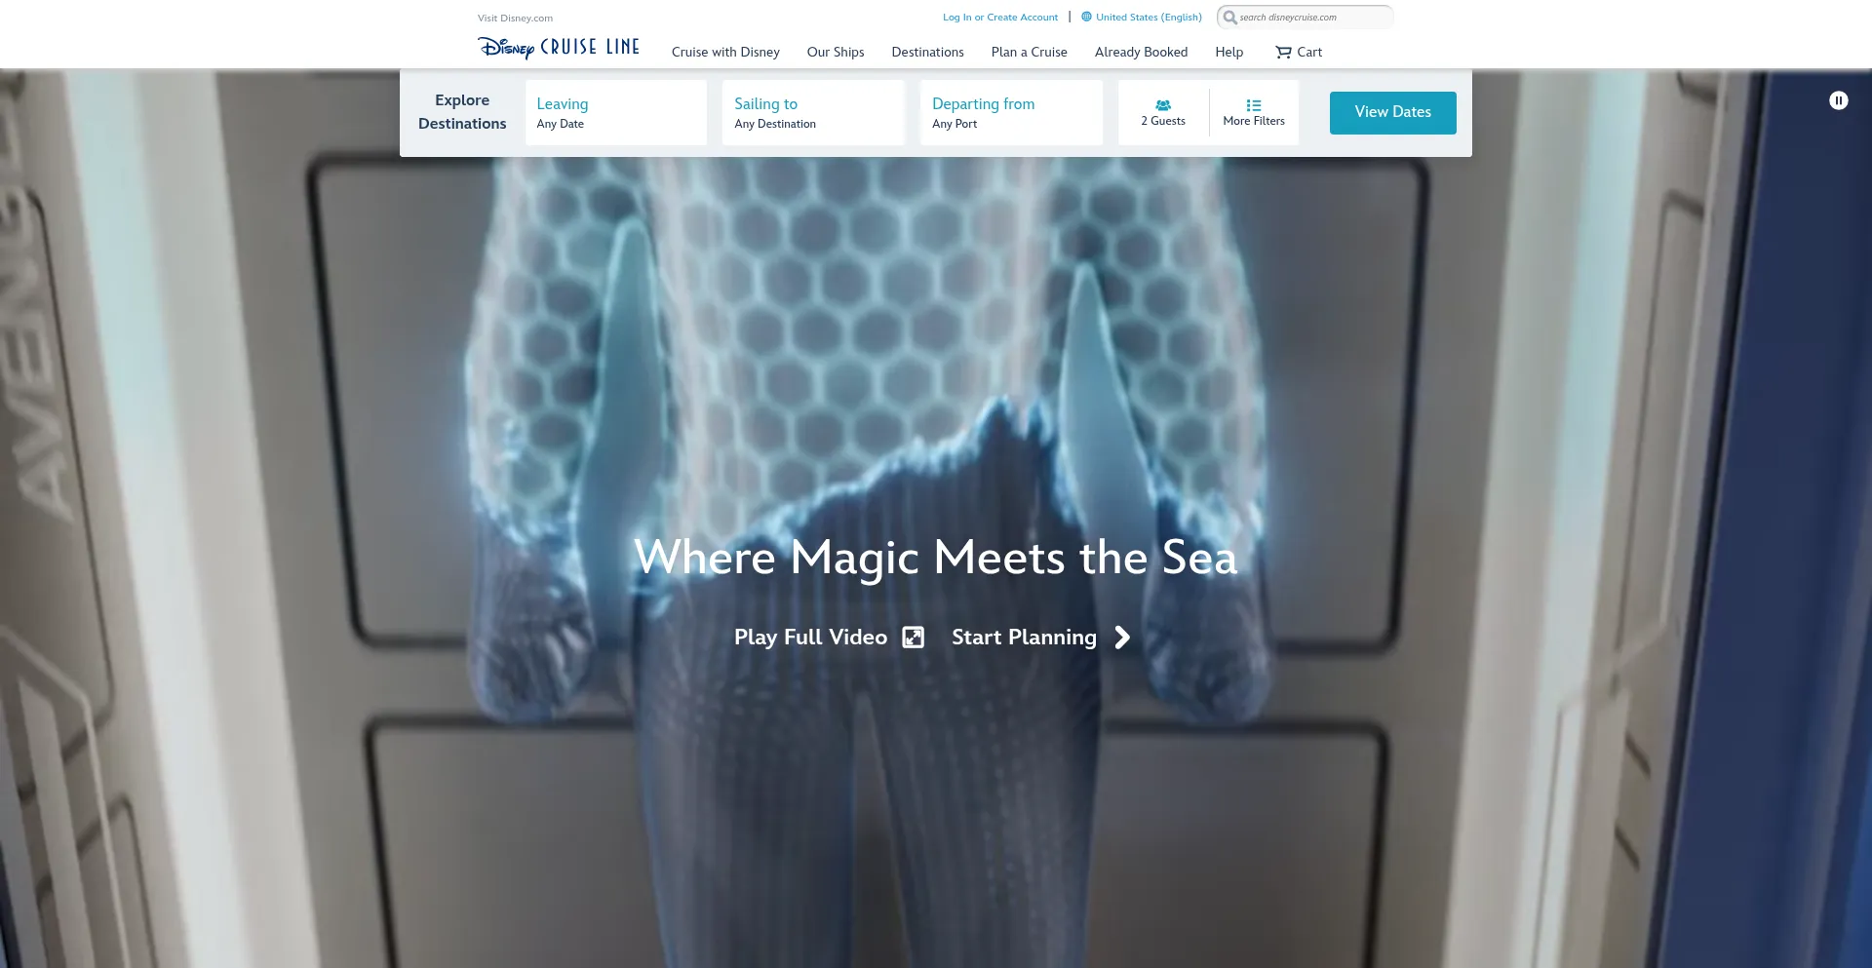Click the full video expand icon
This screenshot has width=1872, height=968.
tap(913, 638)
